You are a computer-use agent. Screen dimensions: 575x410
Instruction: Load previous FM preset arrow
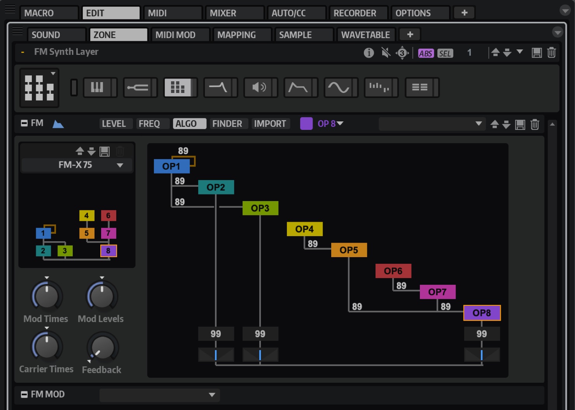pos(495,124)
